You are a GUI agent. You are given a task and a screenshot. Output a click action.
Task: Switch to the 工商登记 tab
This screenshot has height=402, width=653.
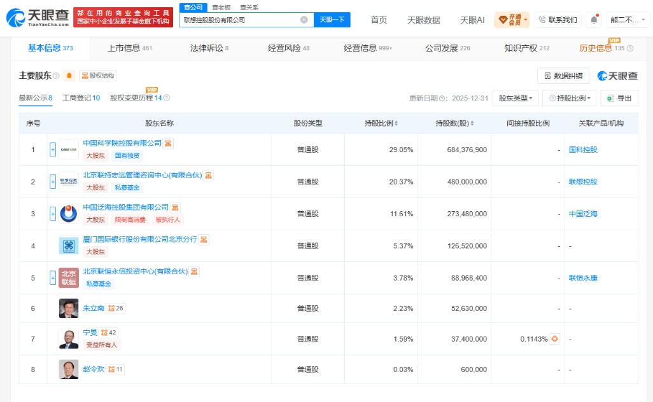click(x=81, y=98)
